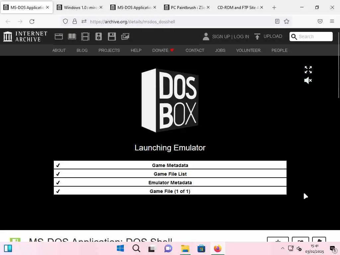The width and height of the screenshot is (340, 255).
Task: Open the JOBS menu item
Action: point(220,50)
